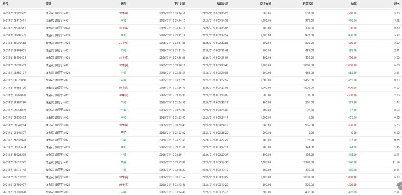The height and width of the screenshot is (195, 402).
Task: Click the 平手 status text
Action: pos(123,132)
